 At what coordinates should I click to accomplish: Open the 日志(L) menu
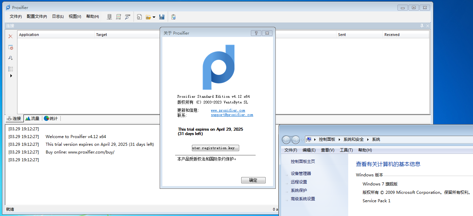(58, 16)
